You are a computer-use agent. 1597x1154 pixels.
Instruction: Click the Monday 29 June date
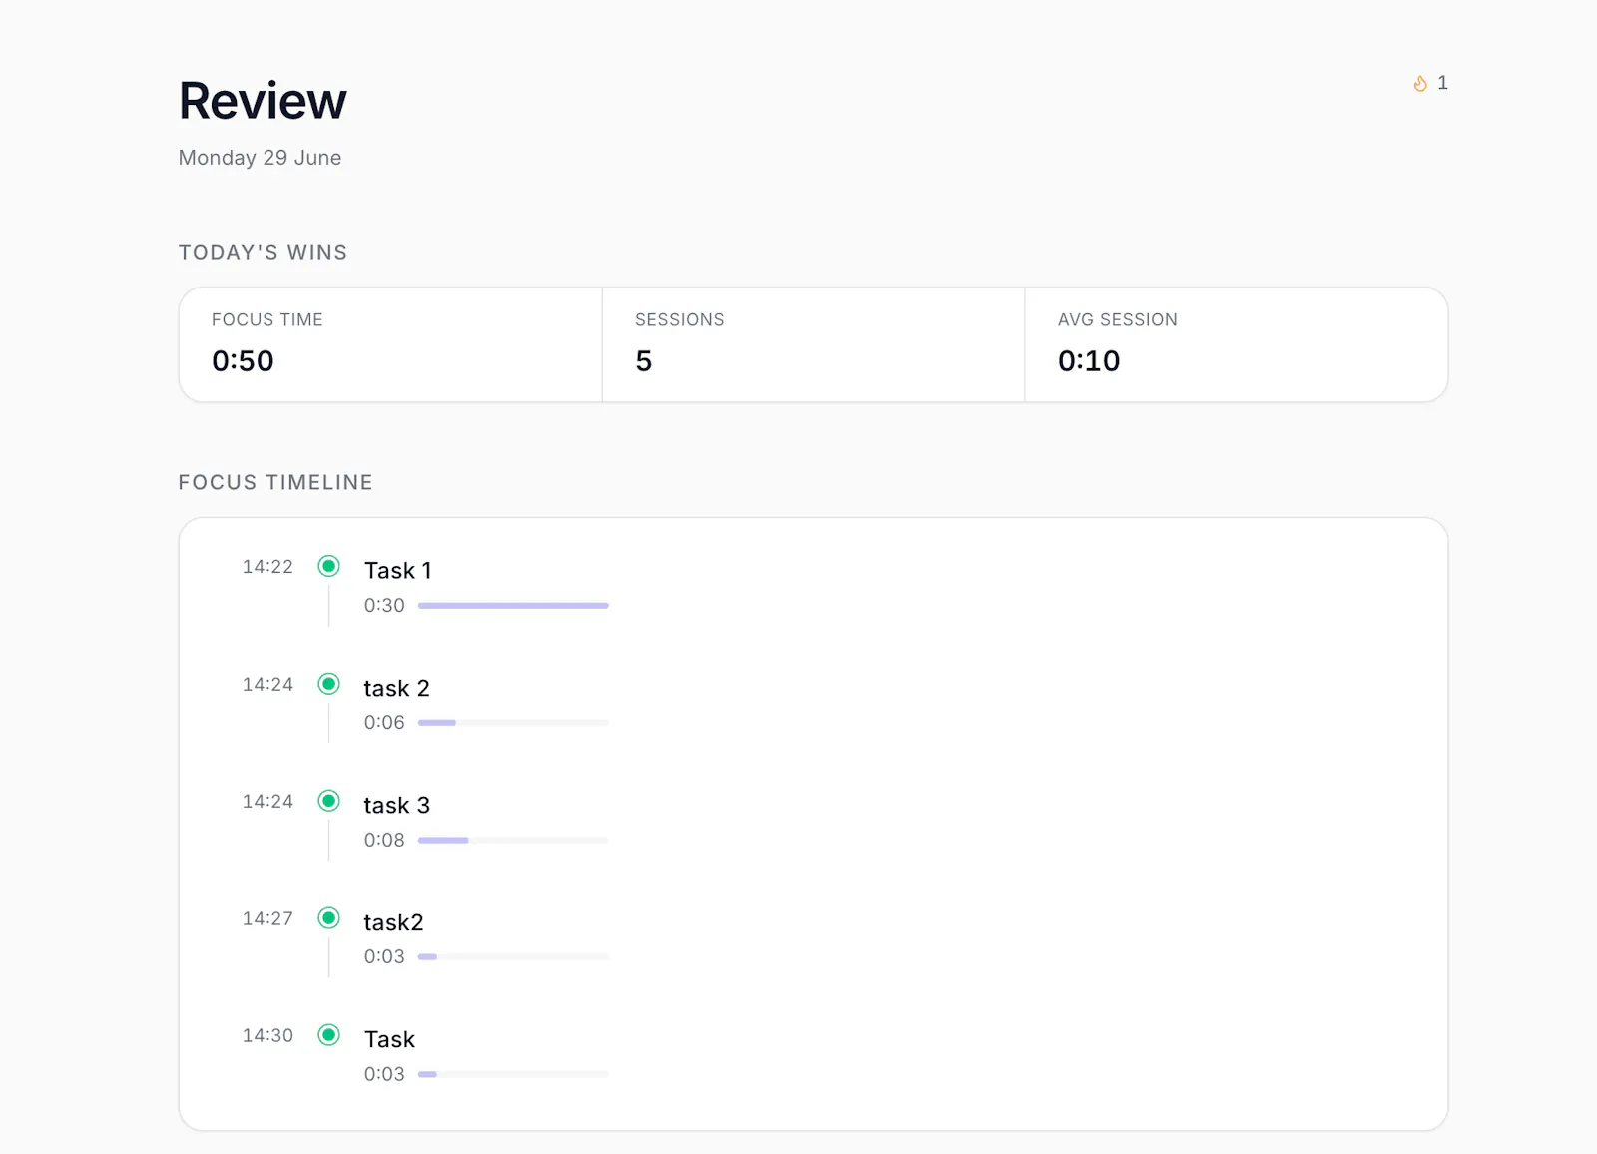260,158
